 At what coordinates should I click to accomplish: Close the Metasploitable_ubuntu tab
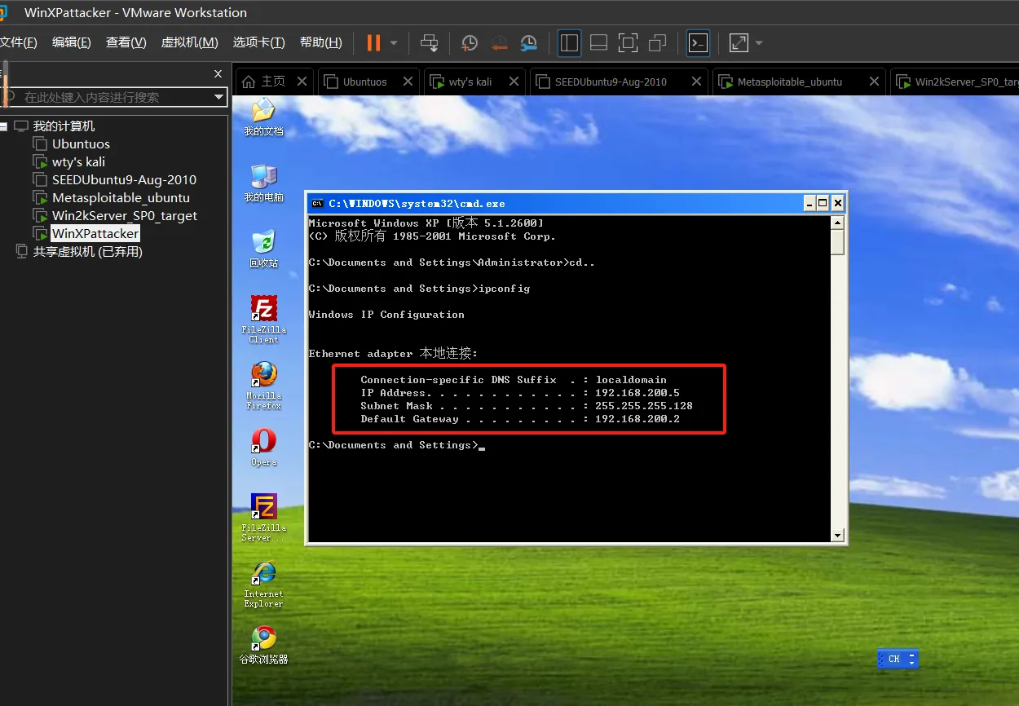(874, 82)
